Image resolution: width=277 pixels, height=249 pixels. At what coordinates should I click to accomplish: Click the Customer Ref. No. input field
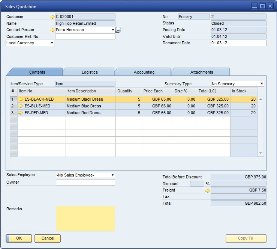click(x=85, y=37)
